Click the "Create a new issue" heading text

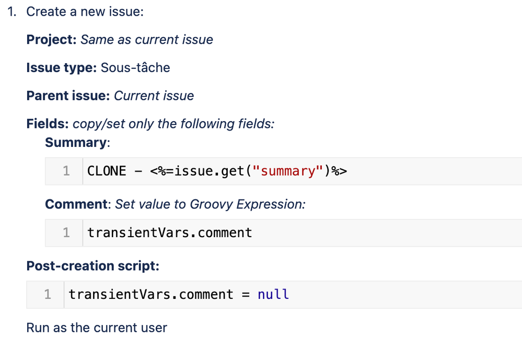(x=85, y=11)
